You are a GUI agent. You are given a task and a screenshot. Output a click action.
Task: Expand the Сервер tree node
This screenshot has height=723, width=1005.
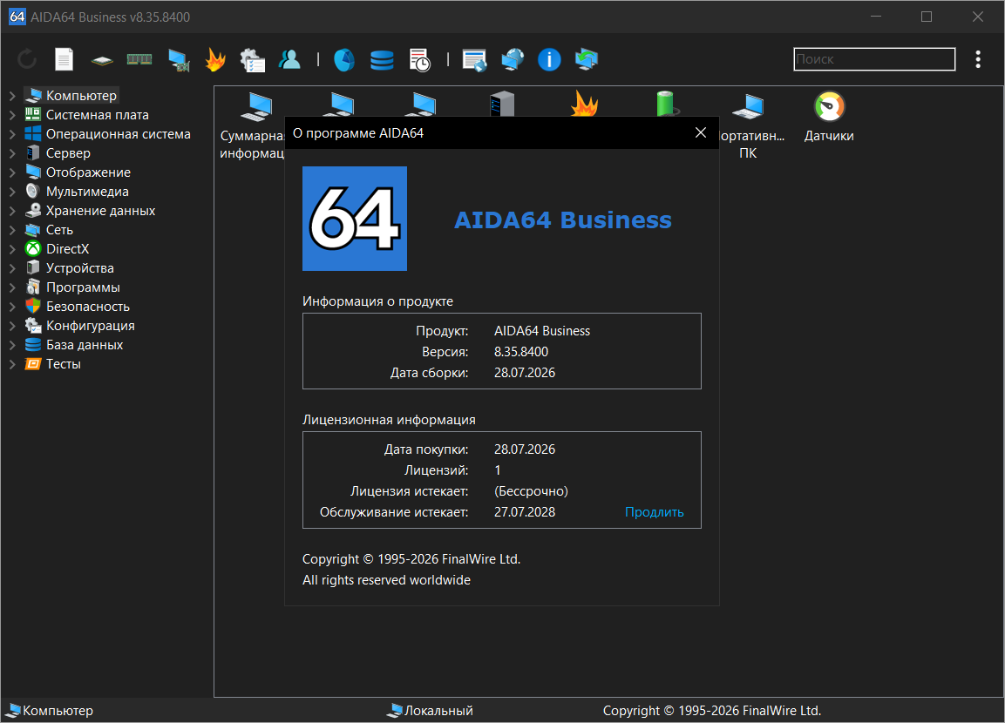click(x=12, y=153)
